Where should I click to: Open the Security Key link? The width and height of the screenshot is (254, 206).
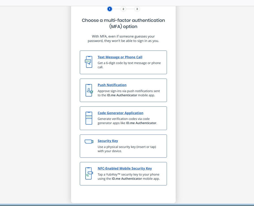coord(108,141)
